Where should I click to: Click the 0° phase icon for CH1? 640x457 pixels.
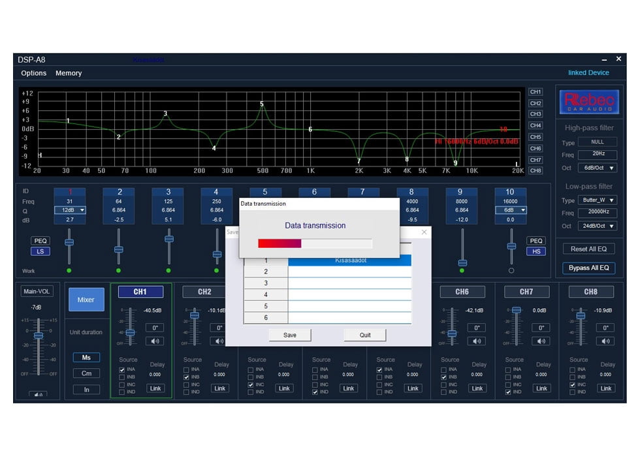point(155,327)
